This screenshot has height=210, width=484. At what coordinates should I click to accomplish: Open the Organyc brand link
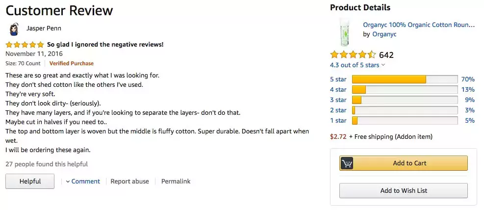(384, 34)
